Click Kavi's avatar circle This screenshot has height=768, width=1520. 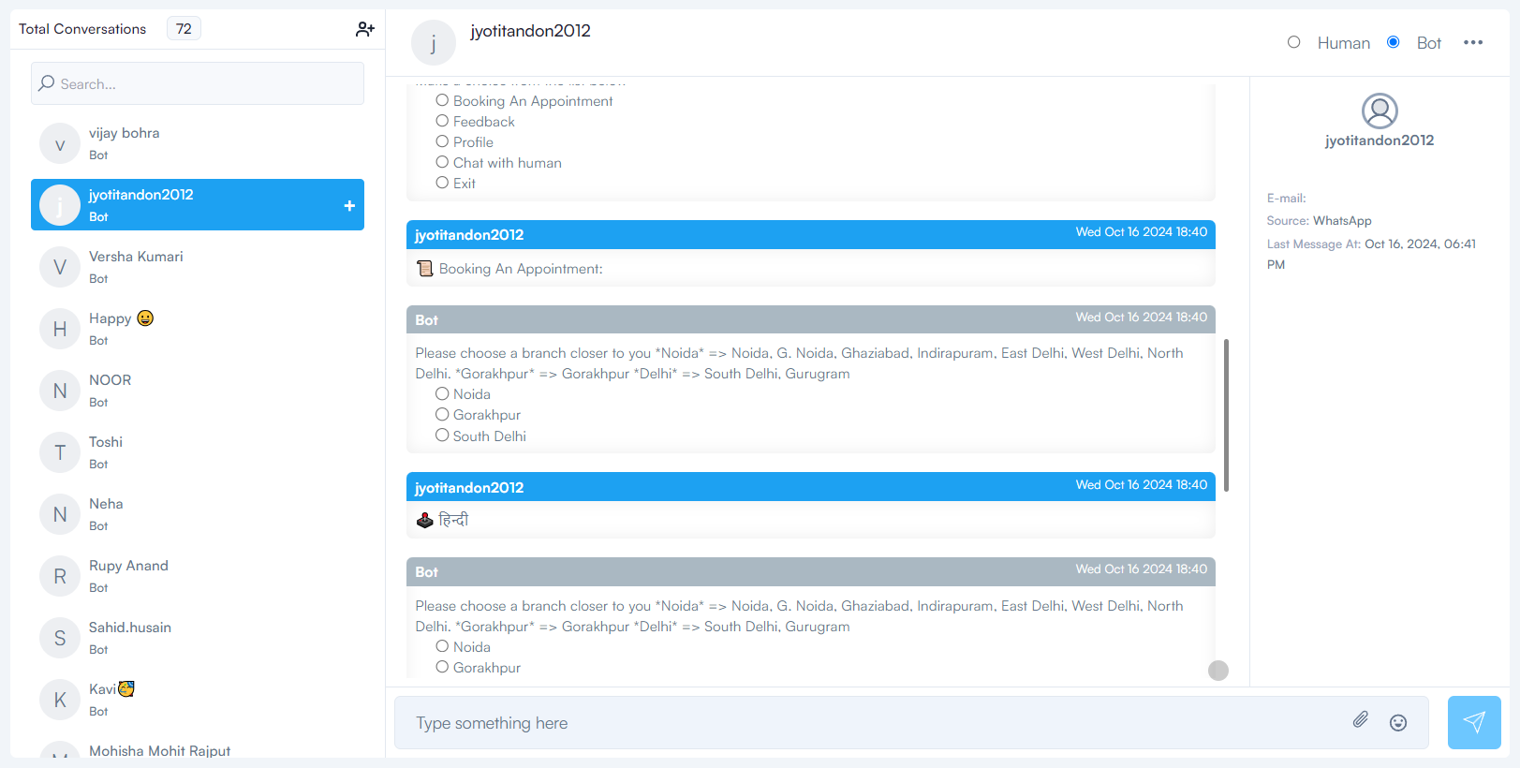tap(60, 700)
